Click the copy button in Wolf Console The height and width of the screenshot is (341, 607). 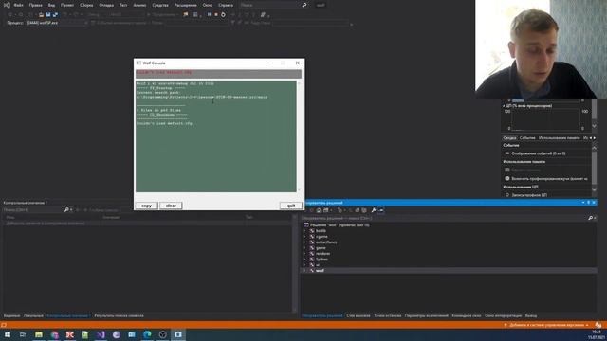146,206
